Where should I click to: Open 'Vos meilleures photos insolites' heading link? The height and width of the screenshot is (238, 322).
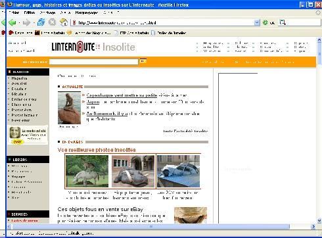(97, 150)
